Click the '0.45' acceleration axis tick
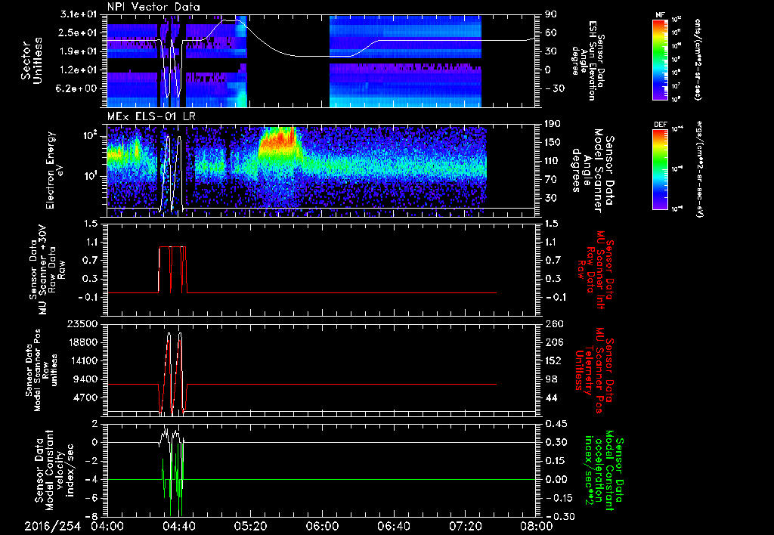Screen dimensions: 774x535 pos(556,424)
